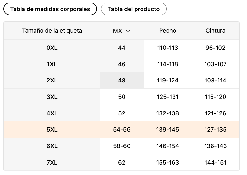
Task: Click the Pecho column header
Action: coord(168,31)
